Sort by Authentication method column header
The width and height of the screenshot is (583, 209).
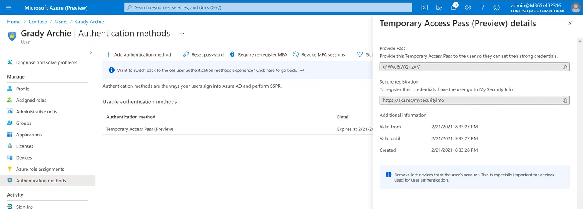[x=131, y=117]
